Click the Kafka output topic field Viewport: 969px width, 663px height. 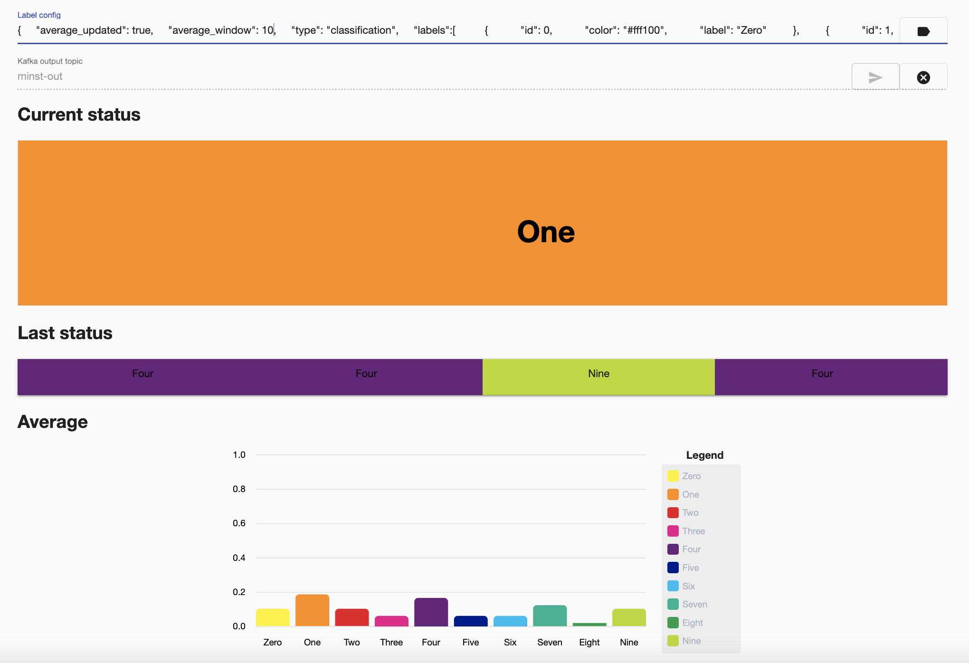[427, 76]
